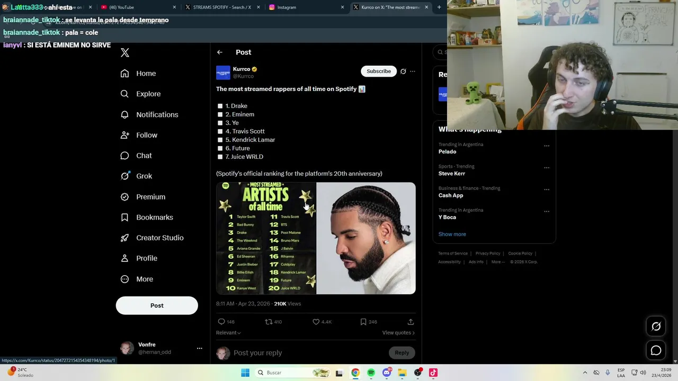Go to Home in sidebar
678x381 pixels.
(138, 74)
